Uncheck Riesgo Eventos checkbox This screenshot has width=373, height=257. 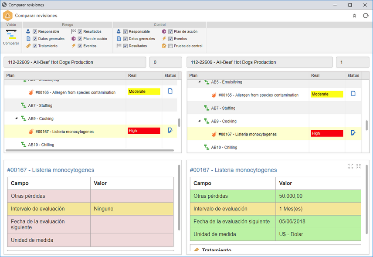(80, 46)
